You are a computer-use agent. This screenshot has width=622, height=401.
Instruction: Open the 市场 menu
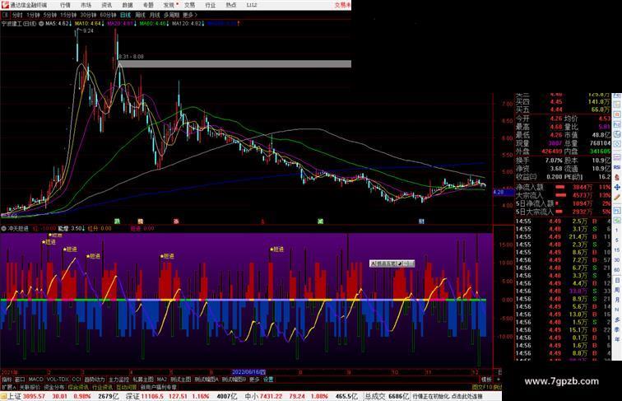coord(86,5)
